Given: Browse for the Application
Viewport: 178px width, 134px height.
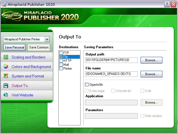Looking at the screenshot, I should [151, 103].
